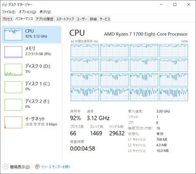The height and width of the screenshot is (174, 196).
Task: Switch to the スタートアップ tab
Action: (x=65, y=19)
